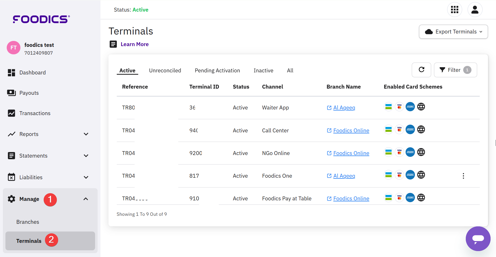Viewport: 496px width, 257px height.
Task: Switch to the Active tab
Action: [127, 71]
